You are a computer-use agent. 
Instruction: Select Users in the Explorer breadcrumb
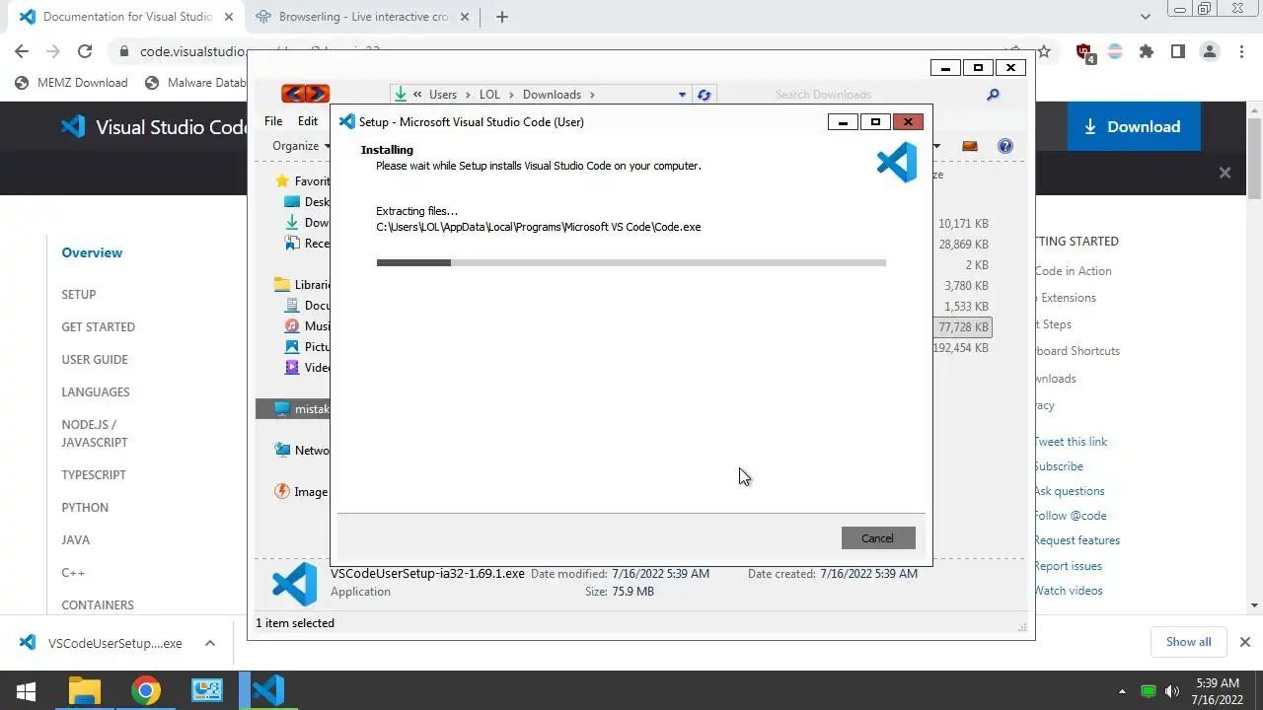pos(443,95)
